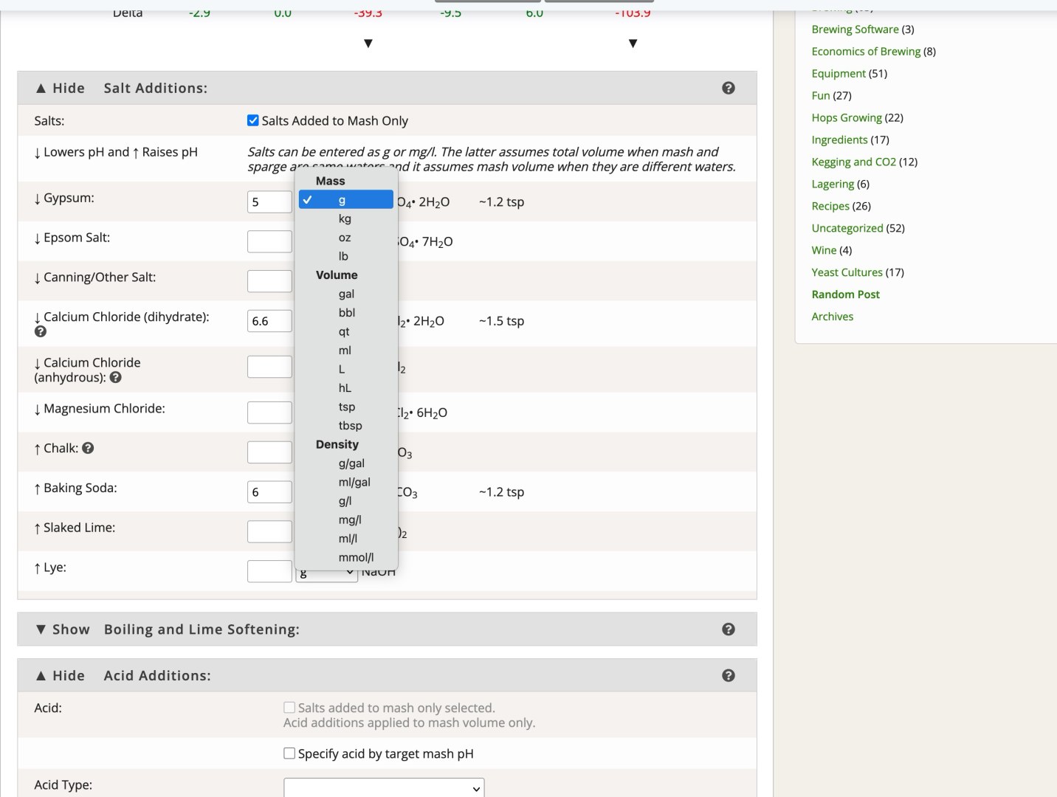
Task: Open help icon for Boiling and Lime Softening
Action: (728, 629)
